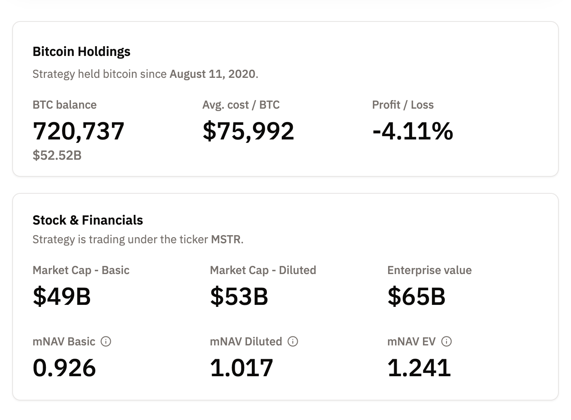Click the Stock & Financials section heading
This screenshot has height=420, width=571.
pyautogui.click(x=88, y=220)
